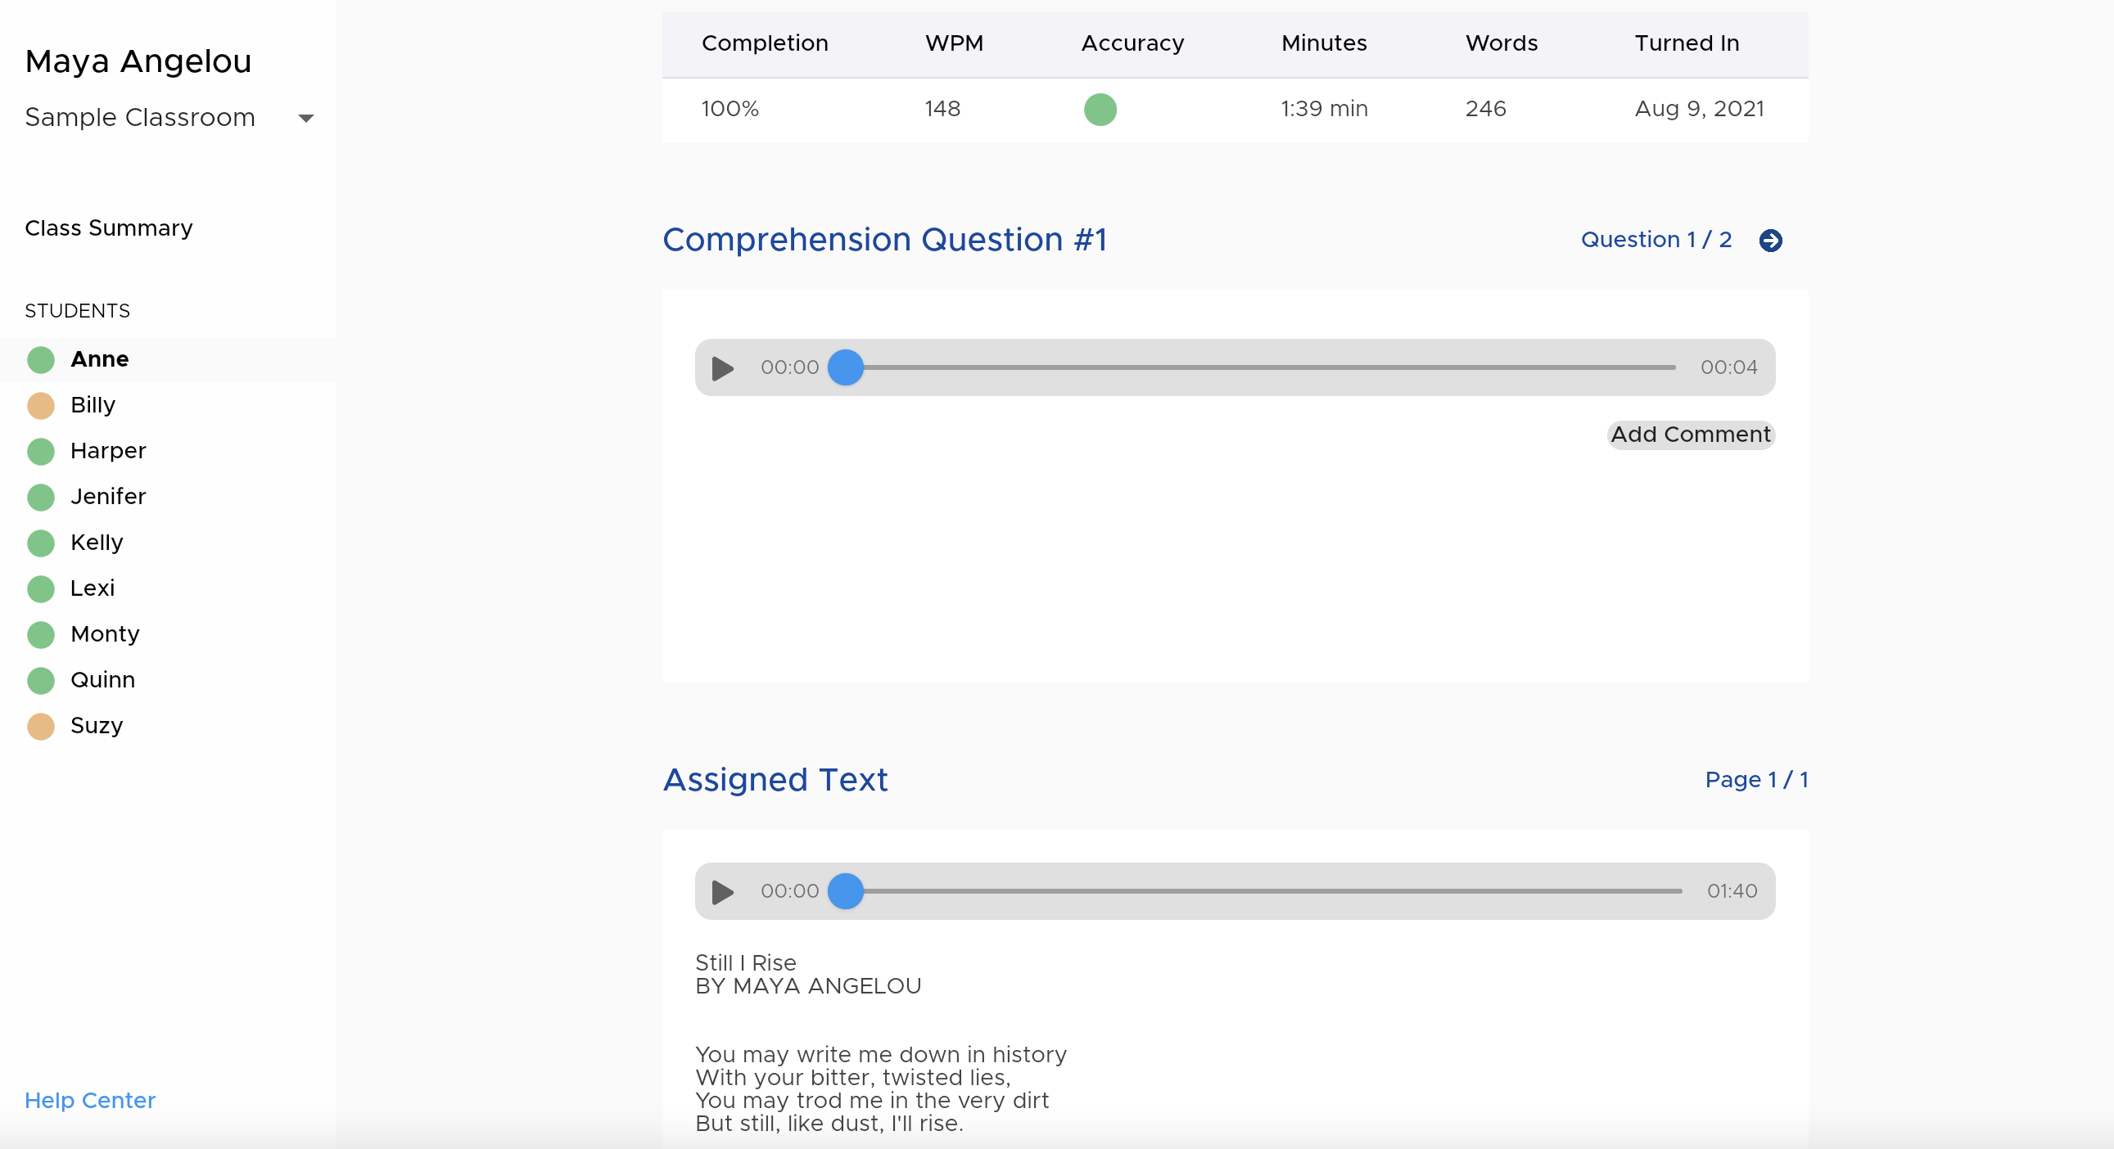Screen dimensions: 2114x1149
Task: Click the Minutes column header
Action: tap(1324, 43)
